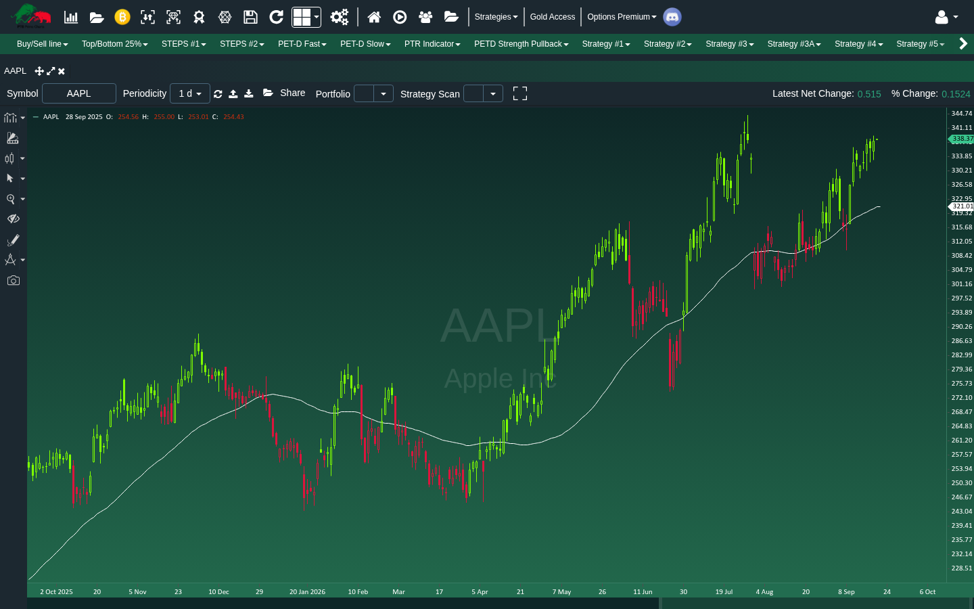The height and width of the screenshot is (609, 974).
Task: Open the Strategy #2 menu
Action: (x=668, y=44)
